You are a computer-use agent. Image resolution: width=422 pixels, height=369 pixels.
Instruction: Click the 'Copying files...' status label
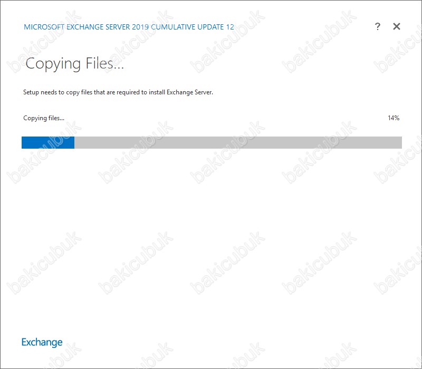pos(44,118)
